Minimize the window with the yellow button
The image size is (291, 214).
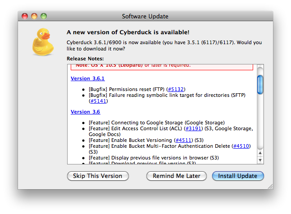coord(35,17)
